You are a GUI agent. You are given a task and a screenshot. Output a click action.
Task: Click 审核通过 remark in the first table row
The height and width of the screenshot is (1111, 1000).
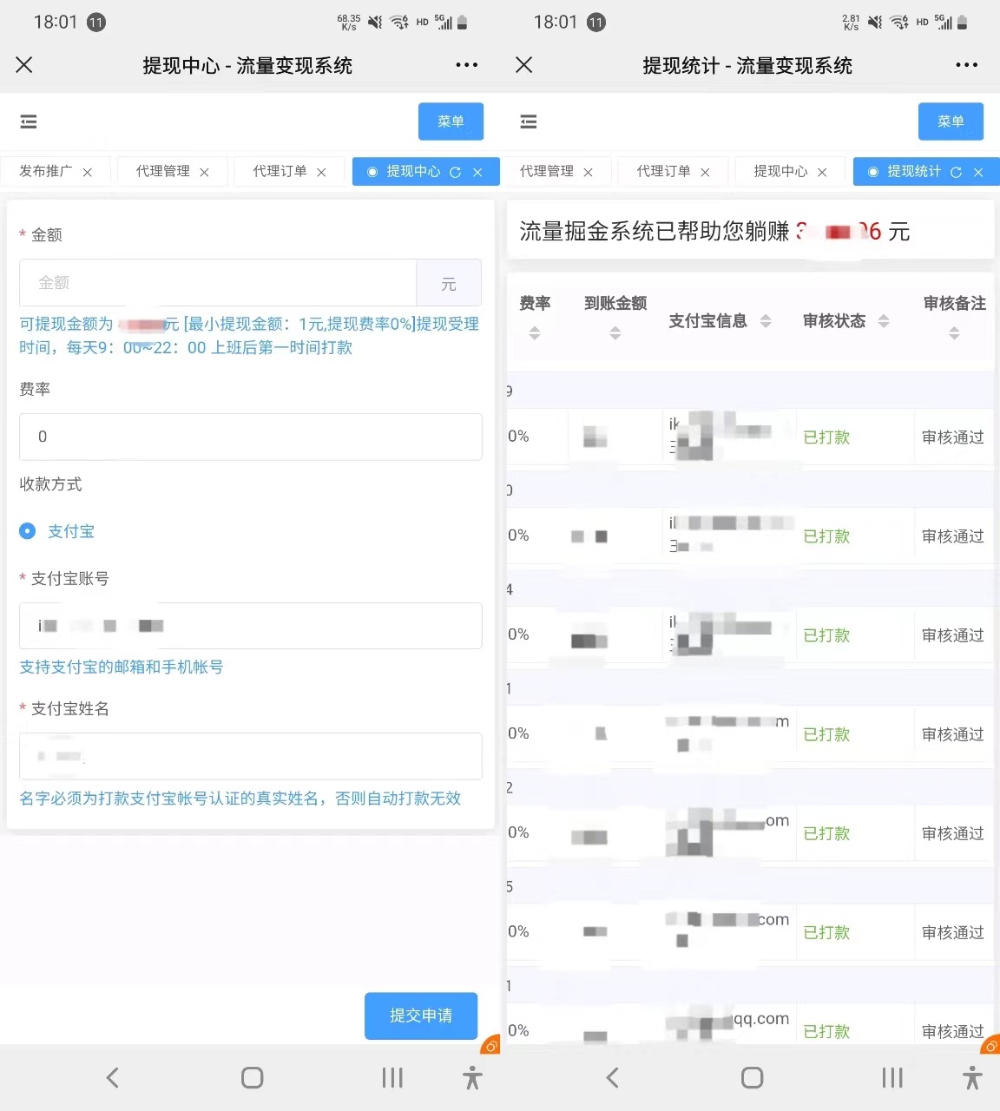[953, 437]
